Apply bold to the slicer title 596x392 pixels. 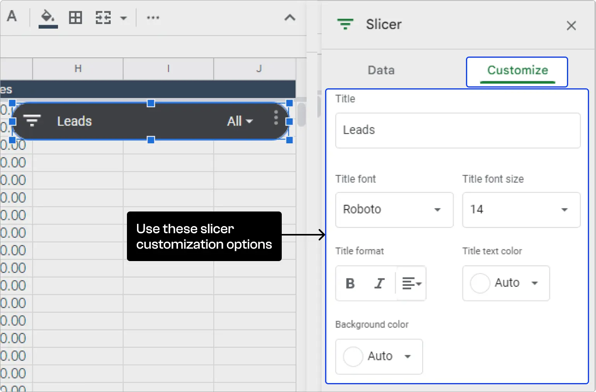click(349, 283)
